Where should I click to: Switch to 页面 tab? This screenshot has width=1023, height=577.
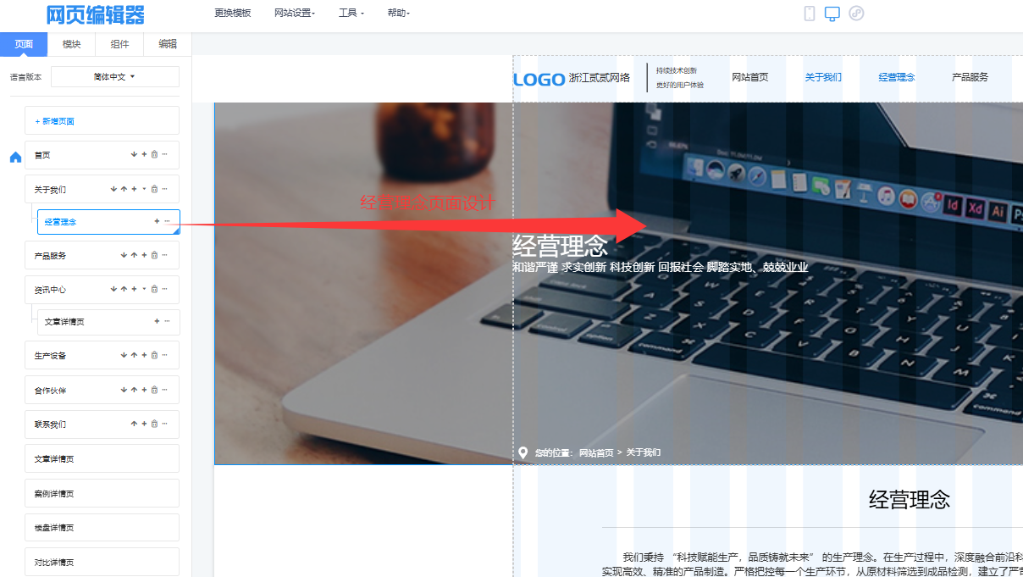pos(24,44)
